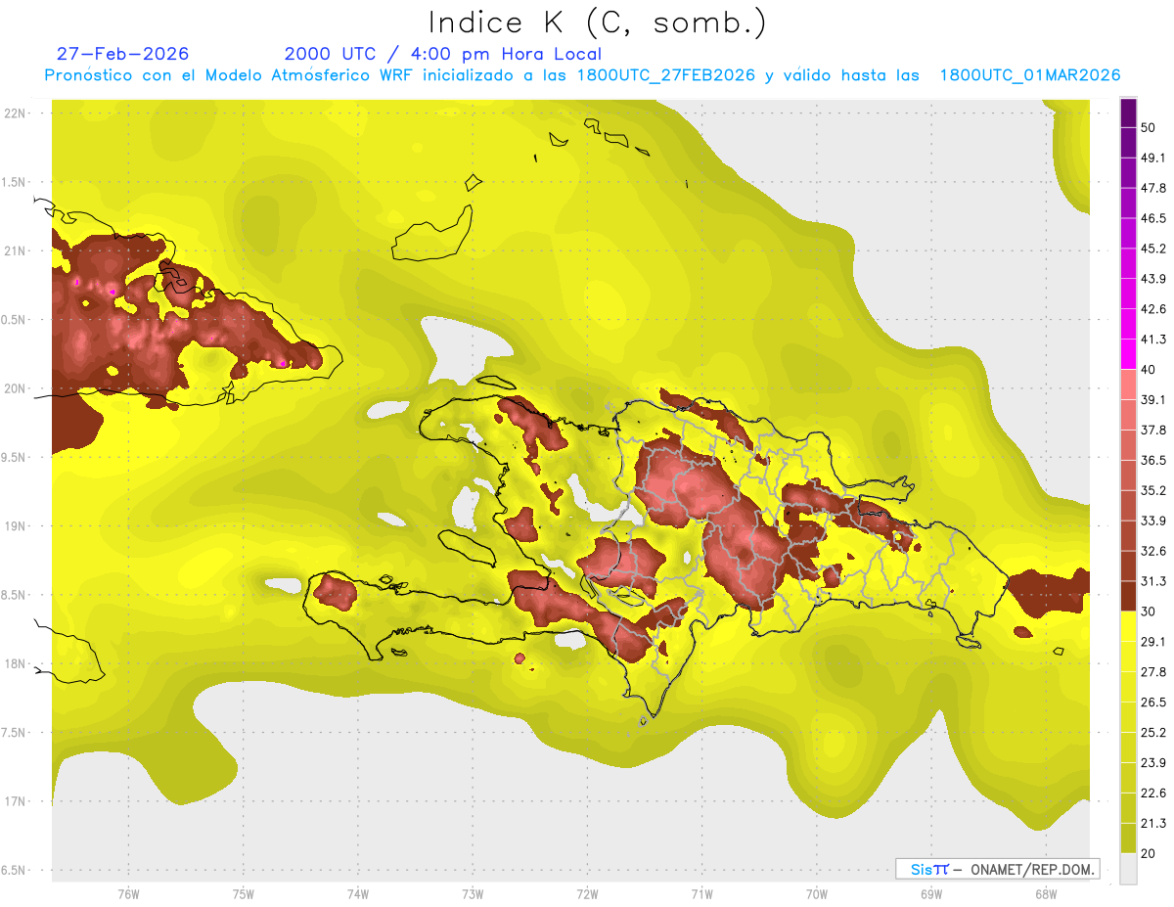
Task: Click the "6.5N" latitude tick label
Action: coord(15,870)
